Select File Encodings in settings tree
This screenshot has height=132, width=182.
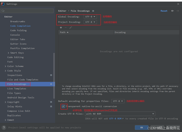click(x=17, y=84)
